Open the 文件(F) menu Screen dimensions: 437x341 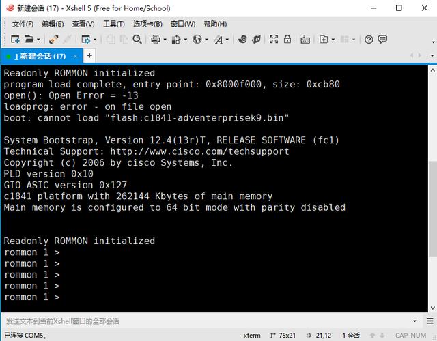coord(23,24)
